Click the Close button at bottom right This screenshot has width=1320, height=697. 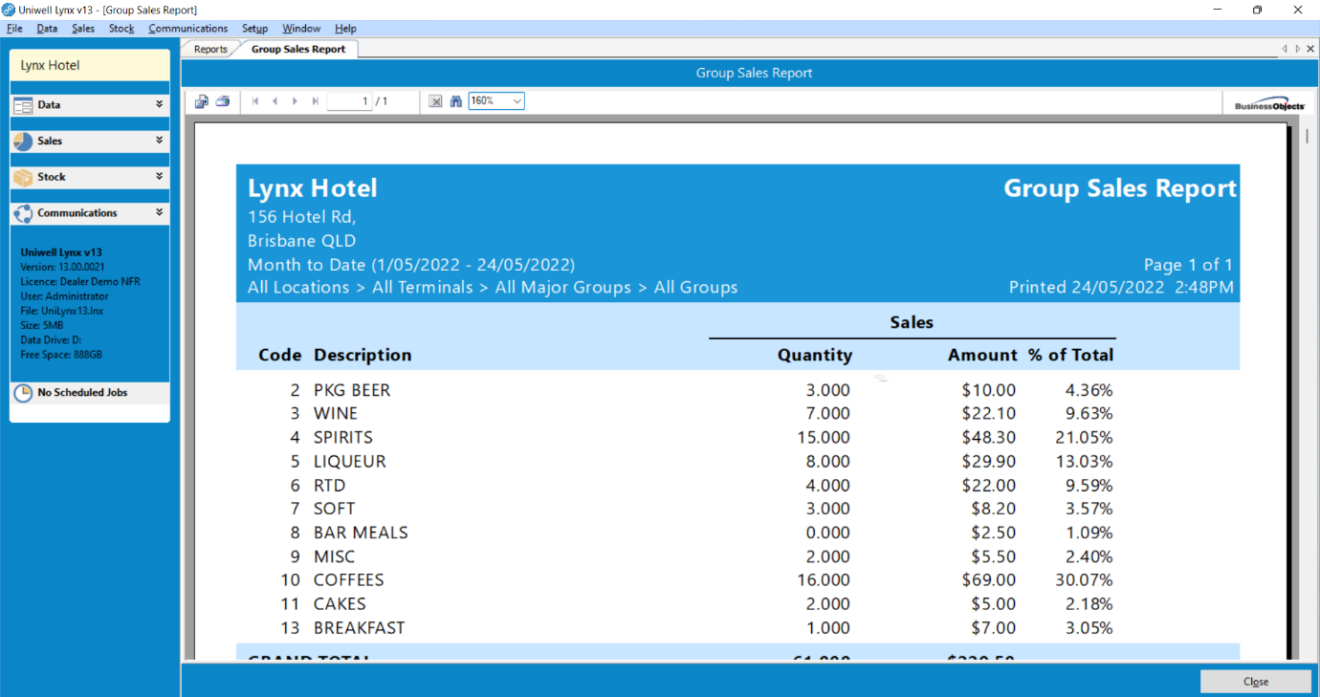(1255, 682)
